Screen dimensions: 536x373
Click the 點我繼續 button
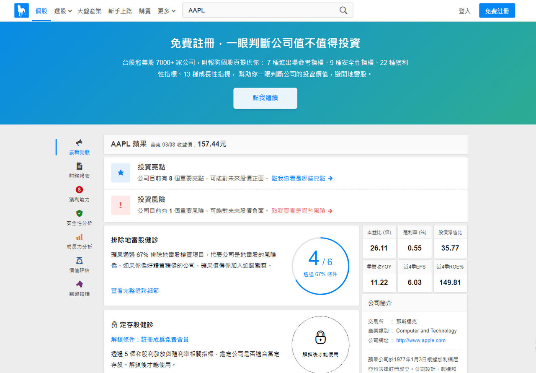click(265, 98)
